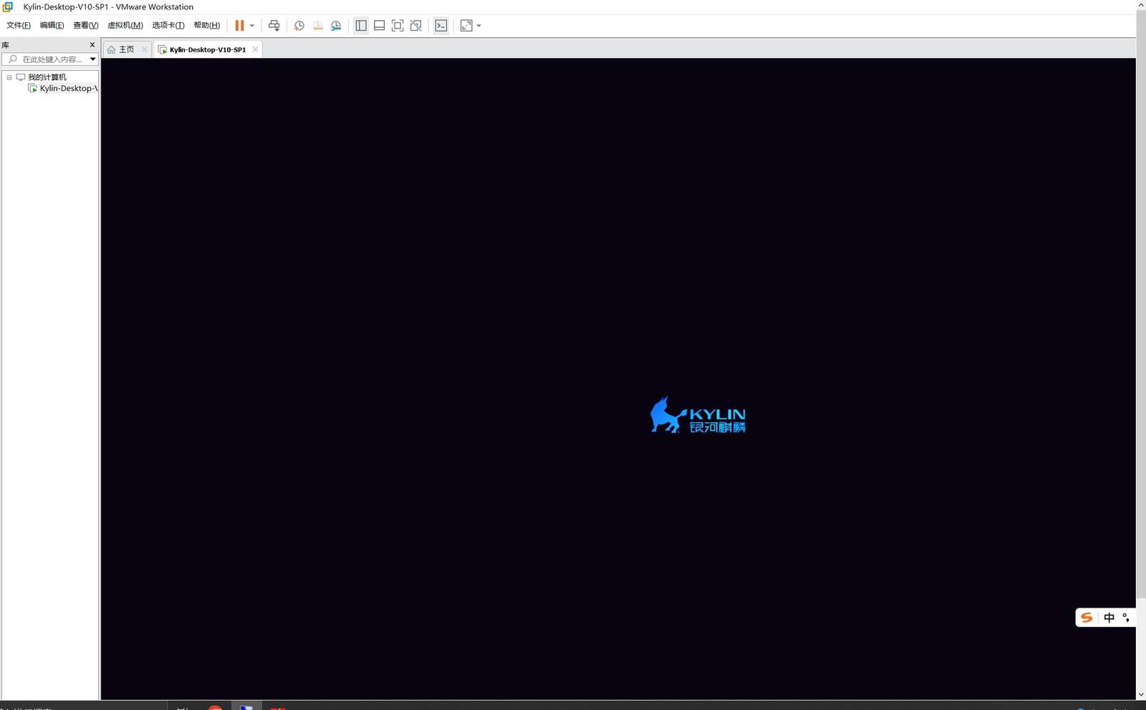This screenshot has height=710, width=1146.
Task: Click the VMware Workstation title bar icon
Action: coord(8,6)
